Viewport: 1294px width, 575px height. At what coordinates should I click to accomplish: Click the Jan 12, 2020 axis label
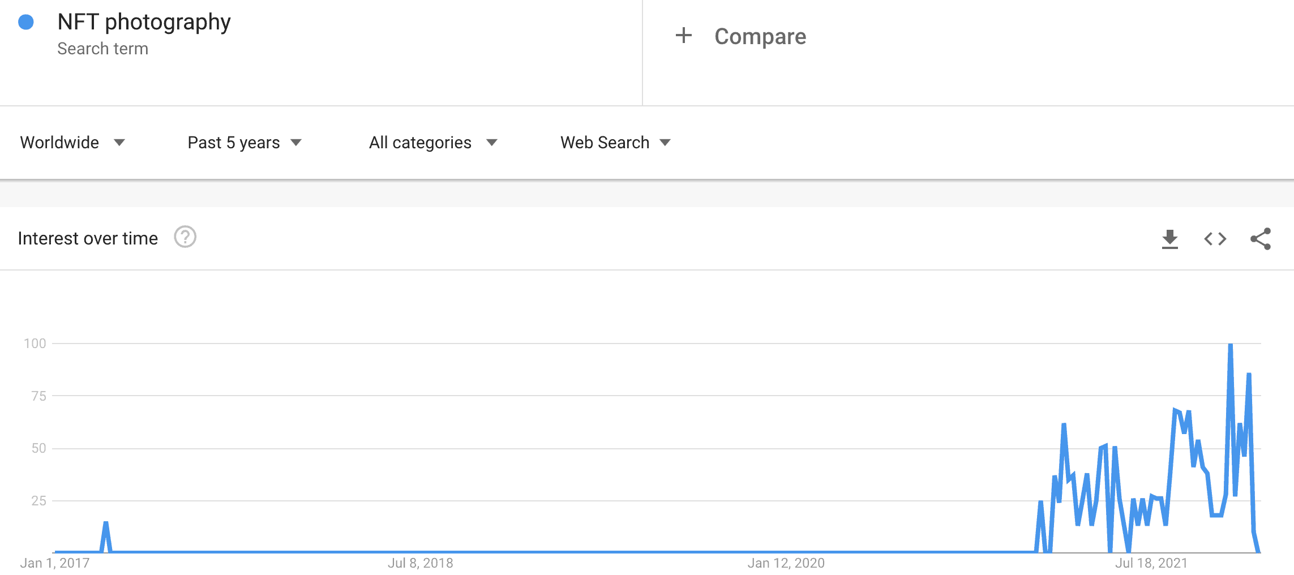786,563
